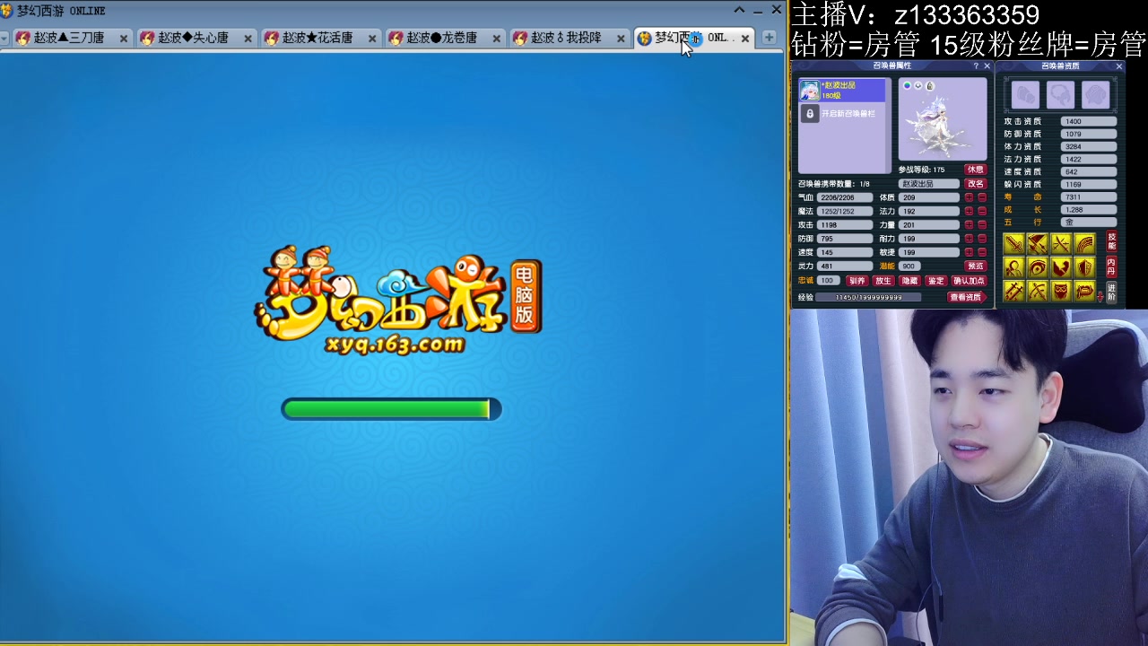Click the lock icon beside 开启新召唤兽栏
This screenshot has height=646, width=1148.
[810, 115]
